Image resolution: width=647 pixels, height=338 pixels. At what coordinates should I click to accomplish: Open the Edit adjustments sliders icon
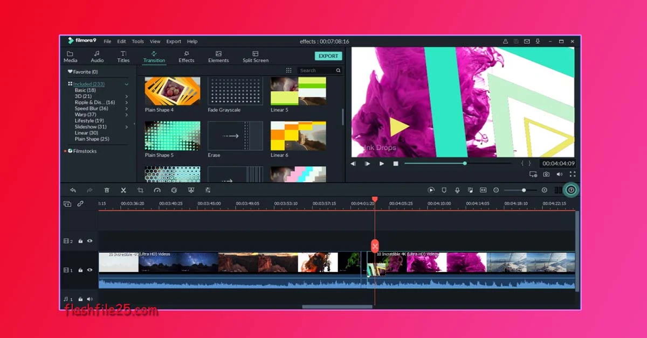click(x=208, y=190)
